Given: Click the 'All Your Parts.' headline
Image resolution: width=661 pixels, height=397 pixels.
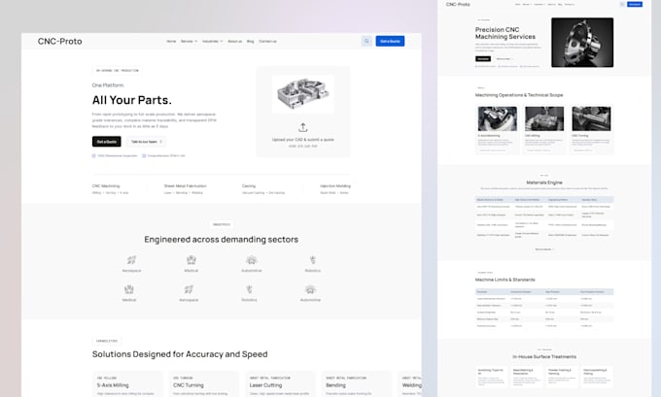Looking at the screenshot, I should [x=132, y=100].
